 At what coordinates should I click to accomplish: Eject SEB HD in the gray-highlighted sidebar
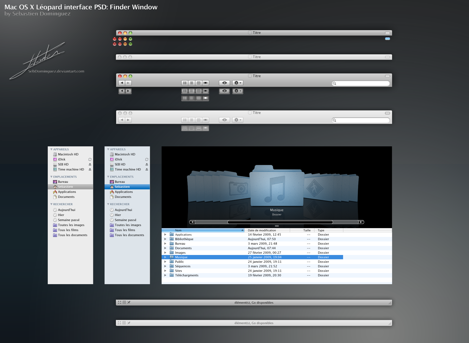tap(90, 164)
